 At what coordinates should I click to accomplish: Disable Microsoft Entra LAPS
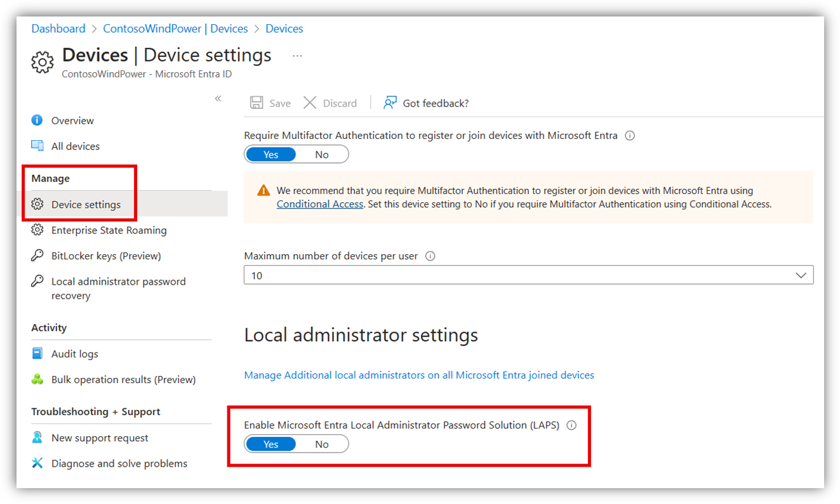coord(322,444)
